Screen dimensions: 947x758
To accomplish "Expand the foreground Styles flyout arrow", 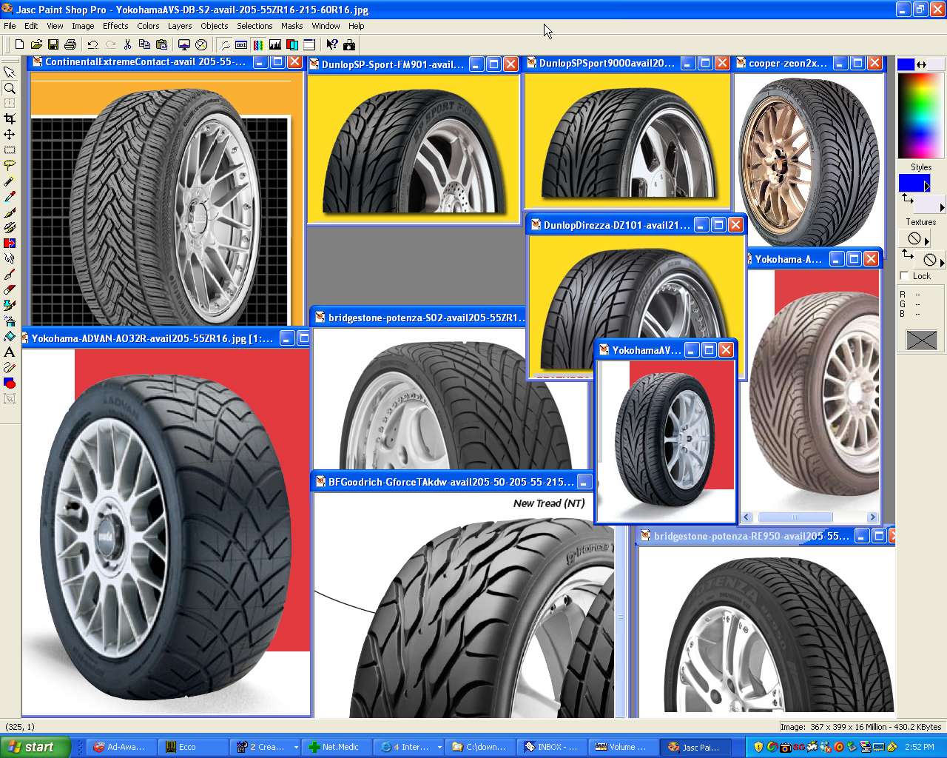I will click(x=927, y=186).
